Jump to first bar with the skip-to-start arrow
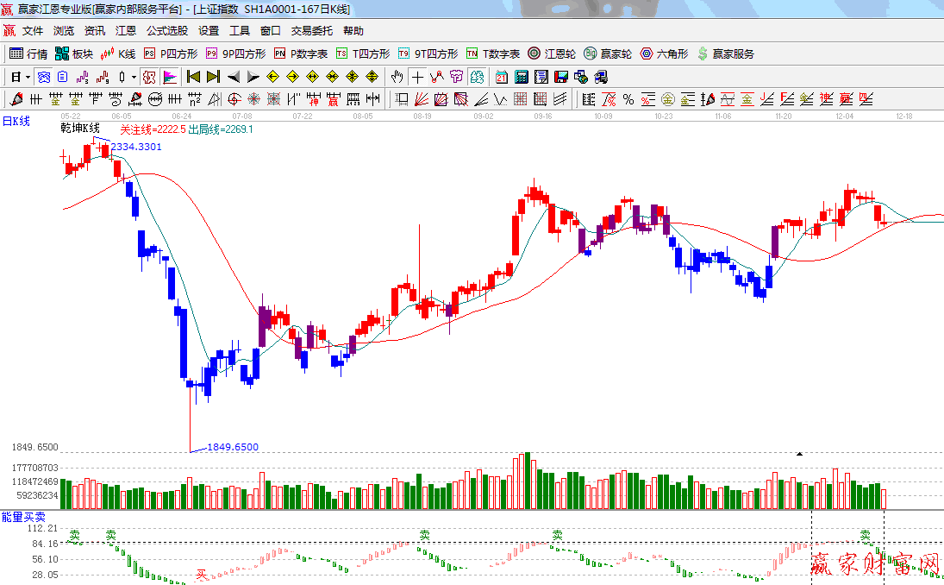 [193, 77]
